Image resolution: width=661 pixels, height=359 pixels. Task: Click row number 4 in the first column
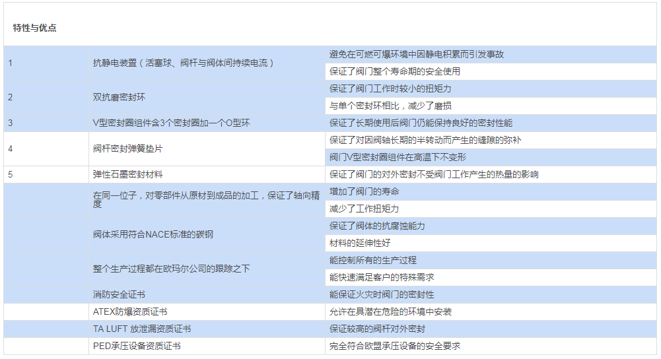(x=11, y=148)
